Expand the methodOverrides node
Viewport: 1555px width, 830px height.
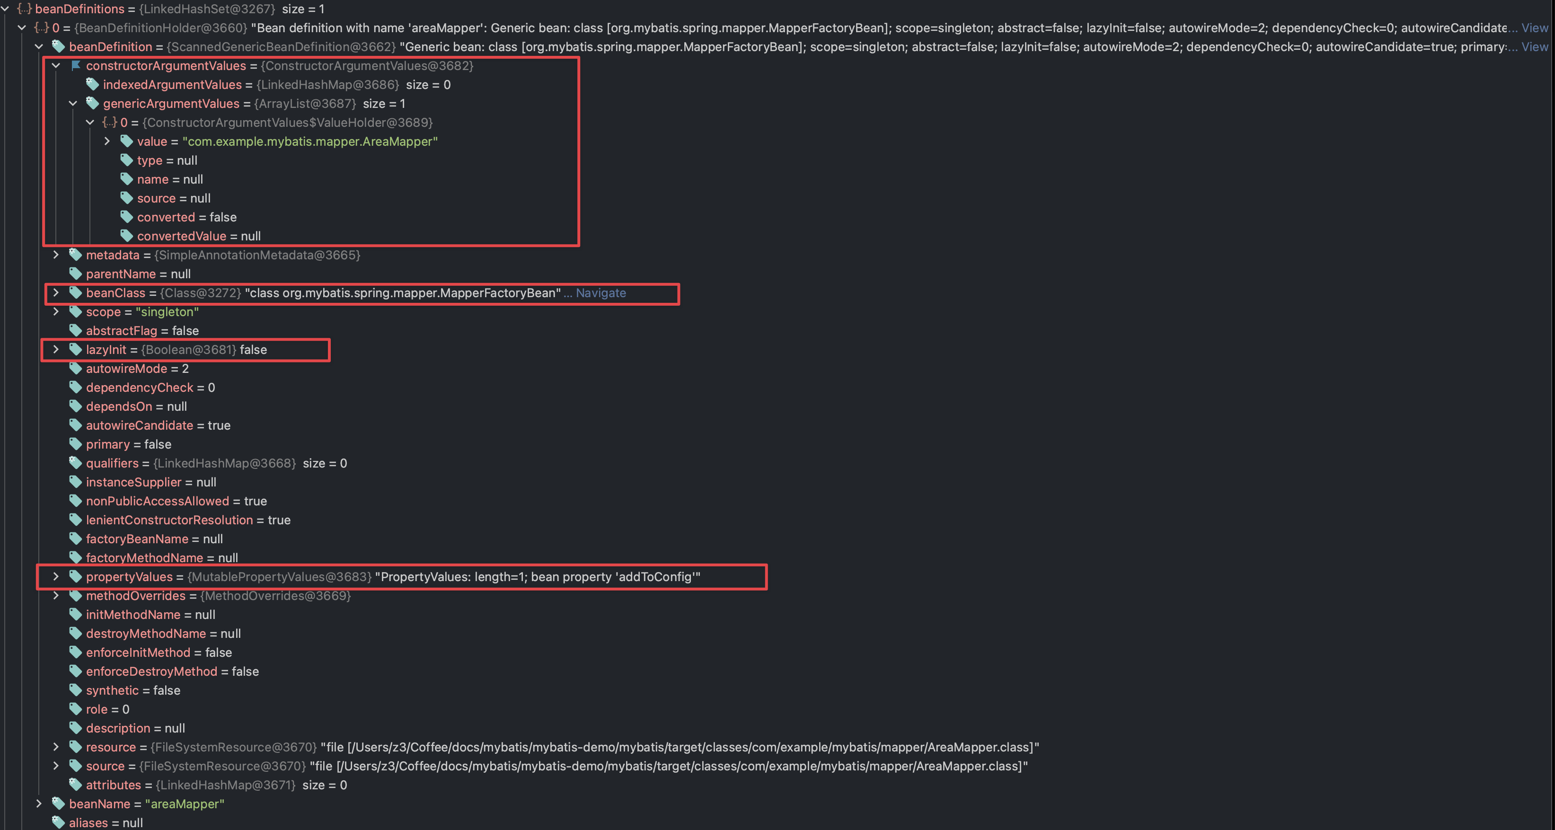tap(56, 596)
